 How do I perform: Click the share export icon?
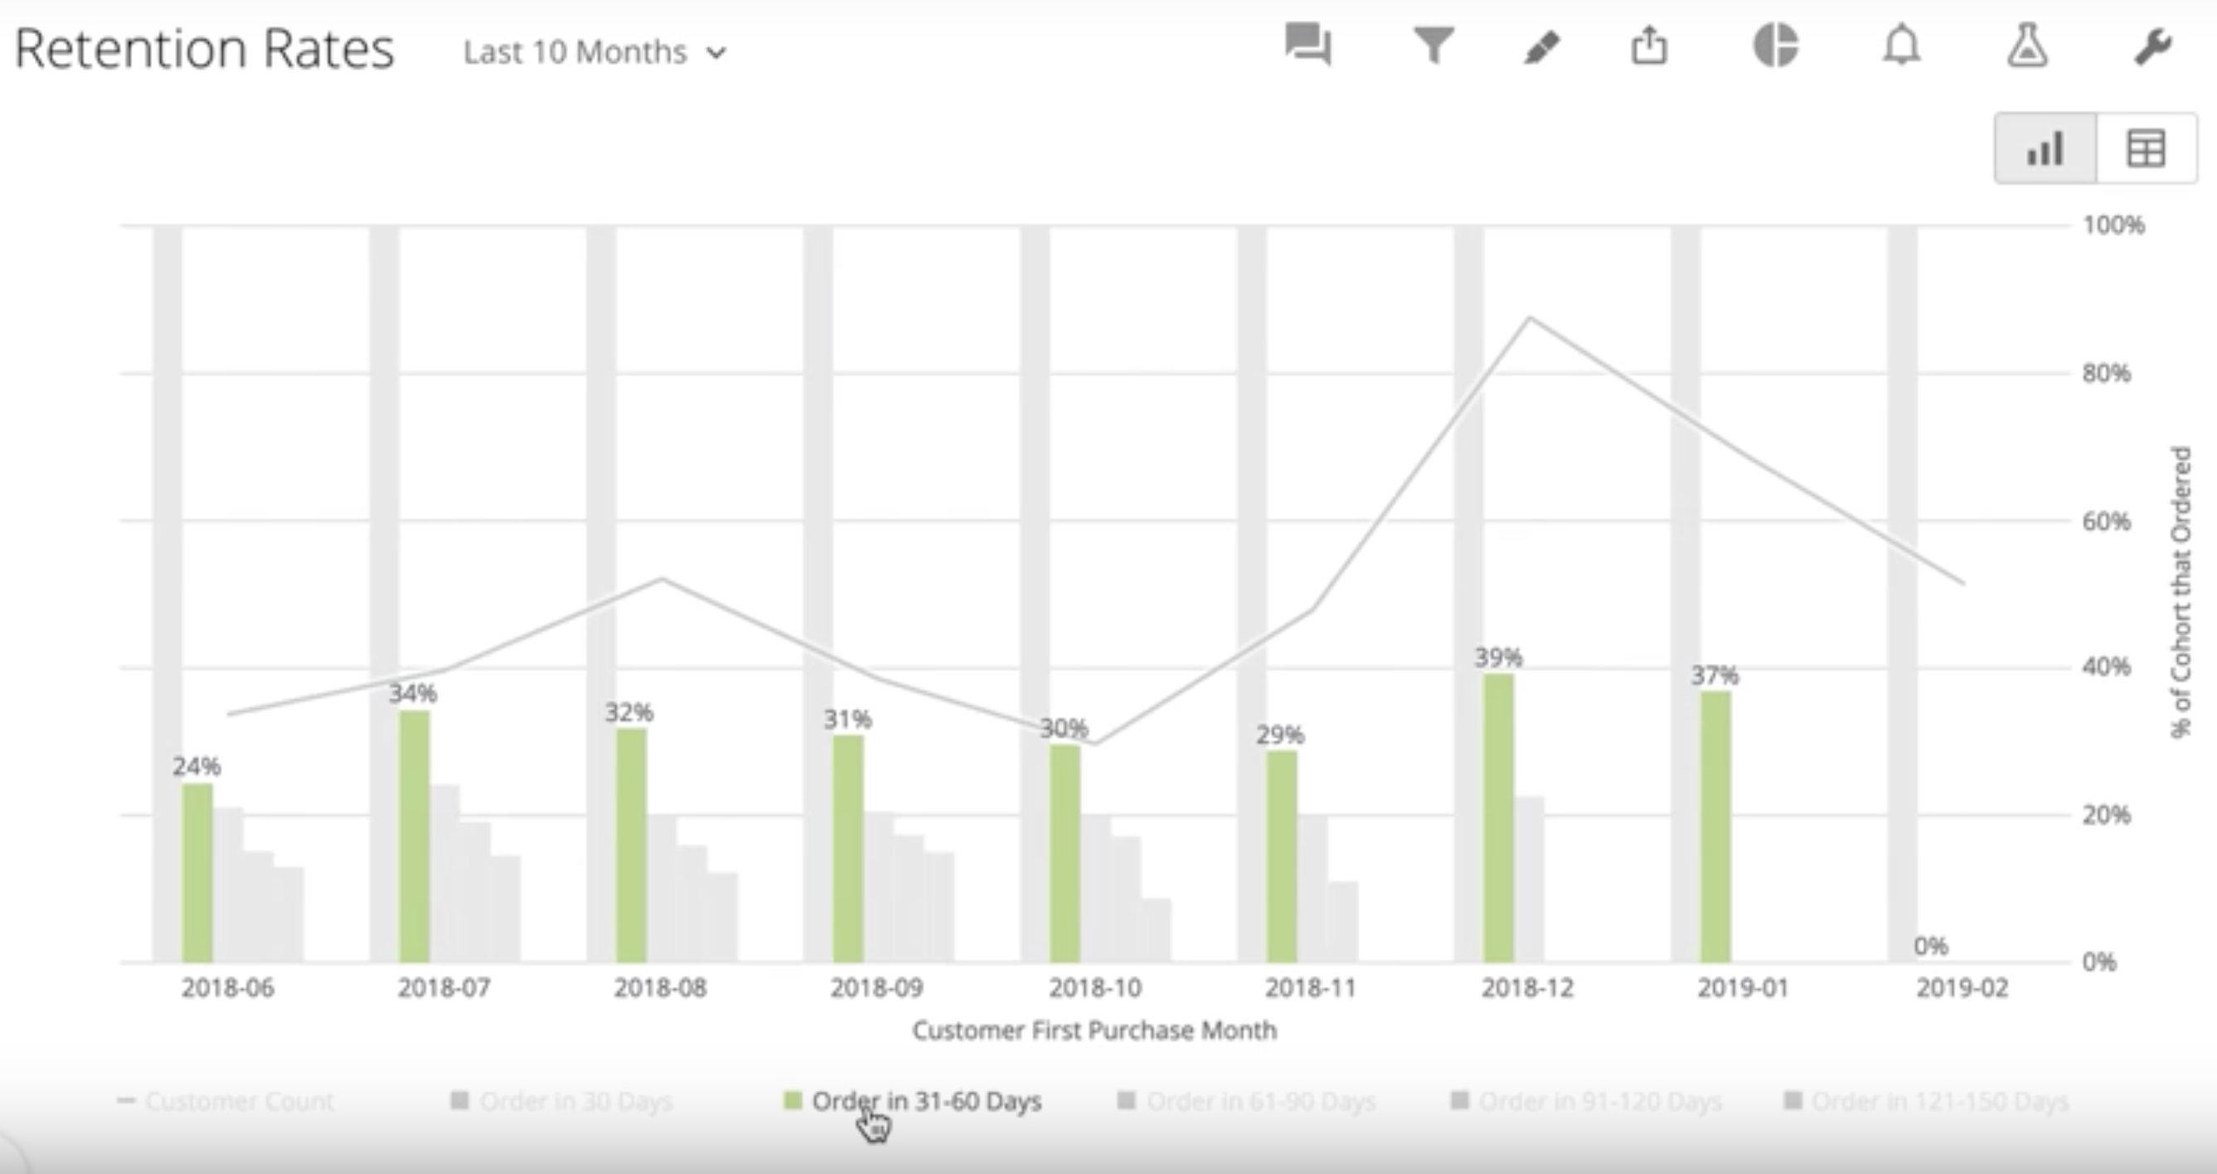click(x=1649, y=45)
